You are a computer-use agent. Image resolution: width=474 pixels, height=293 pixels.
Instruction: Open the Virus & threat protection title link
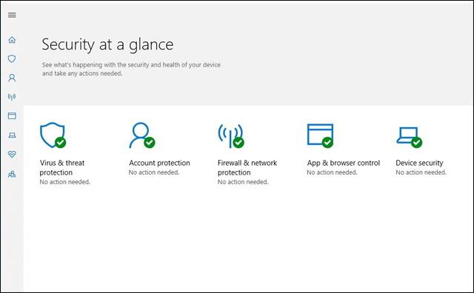pos(62,168)
